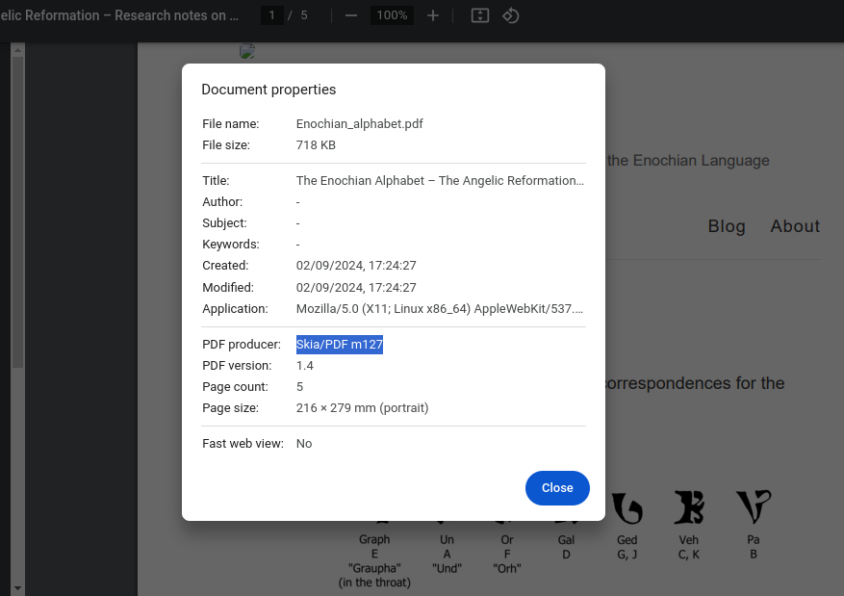
Task: Click the Un letter label
Action: [x=447, y=539]
